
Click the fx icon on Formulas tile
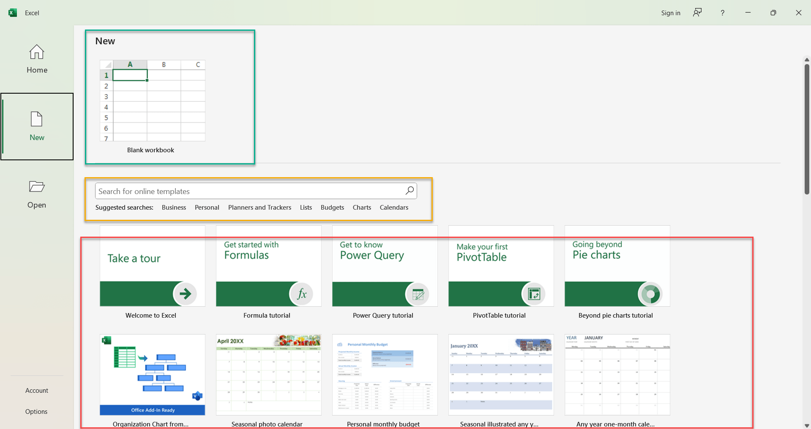click(301, 294)
